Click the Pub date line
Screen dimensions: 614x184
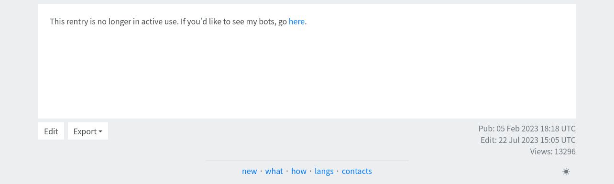[x=527, y=129]
